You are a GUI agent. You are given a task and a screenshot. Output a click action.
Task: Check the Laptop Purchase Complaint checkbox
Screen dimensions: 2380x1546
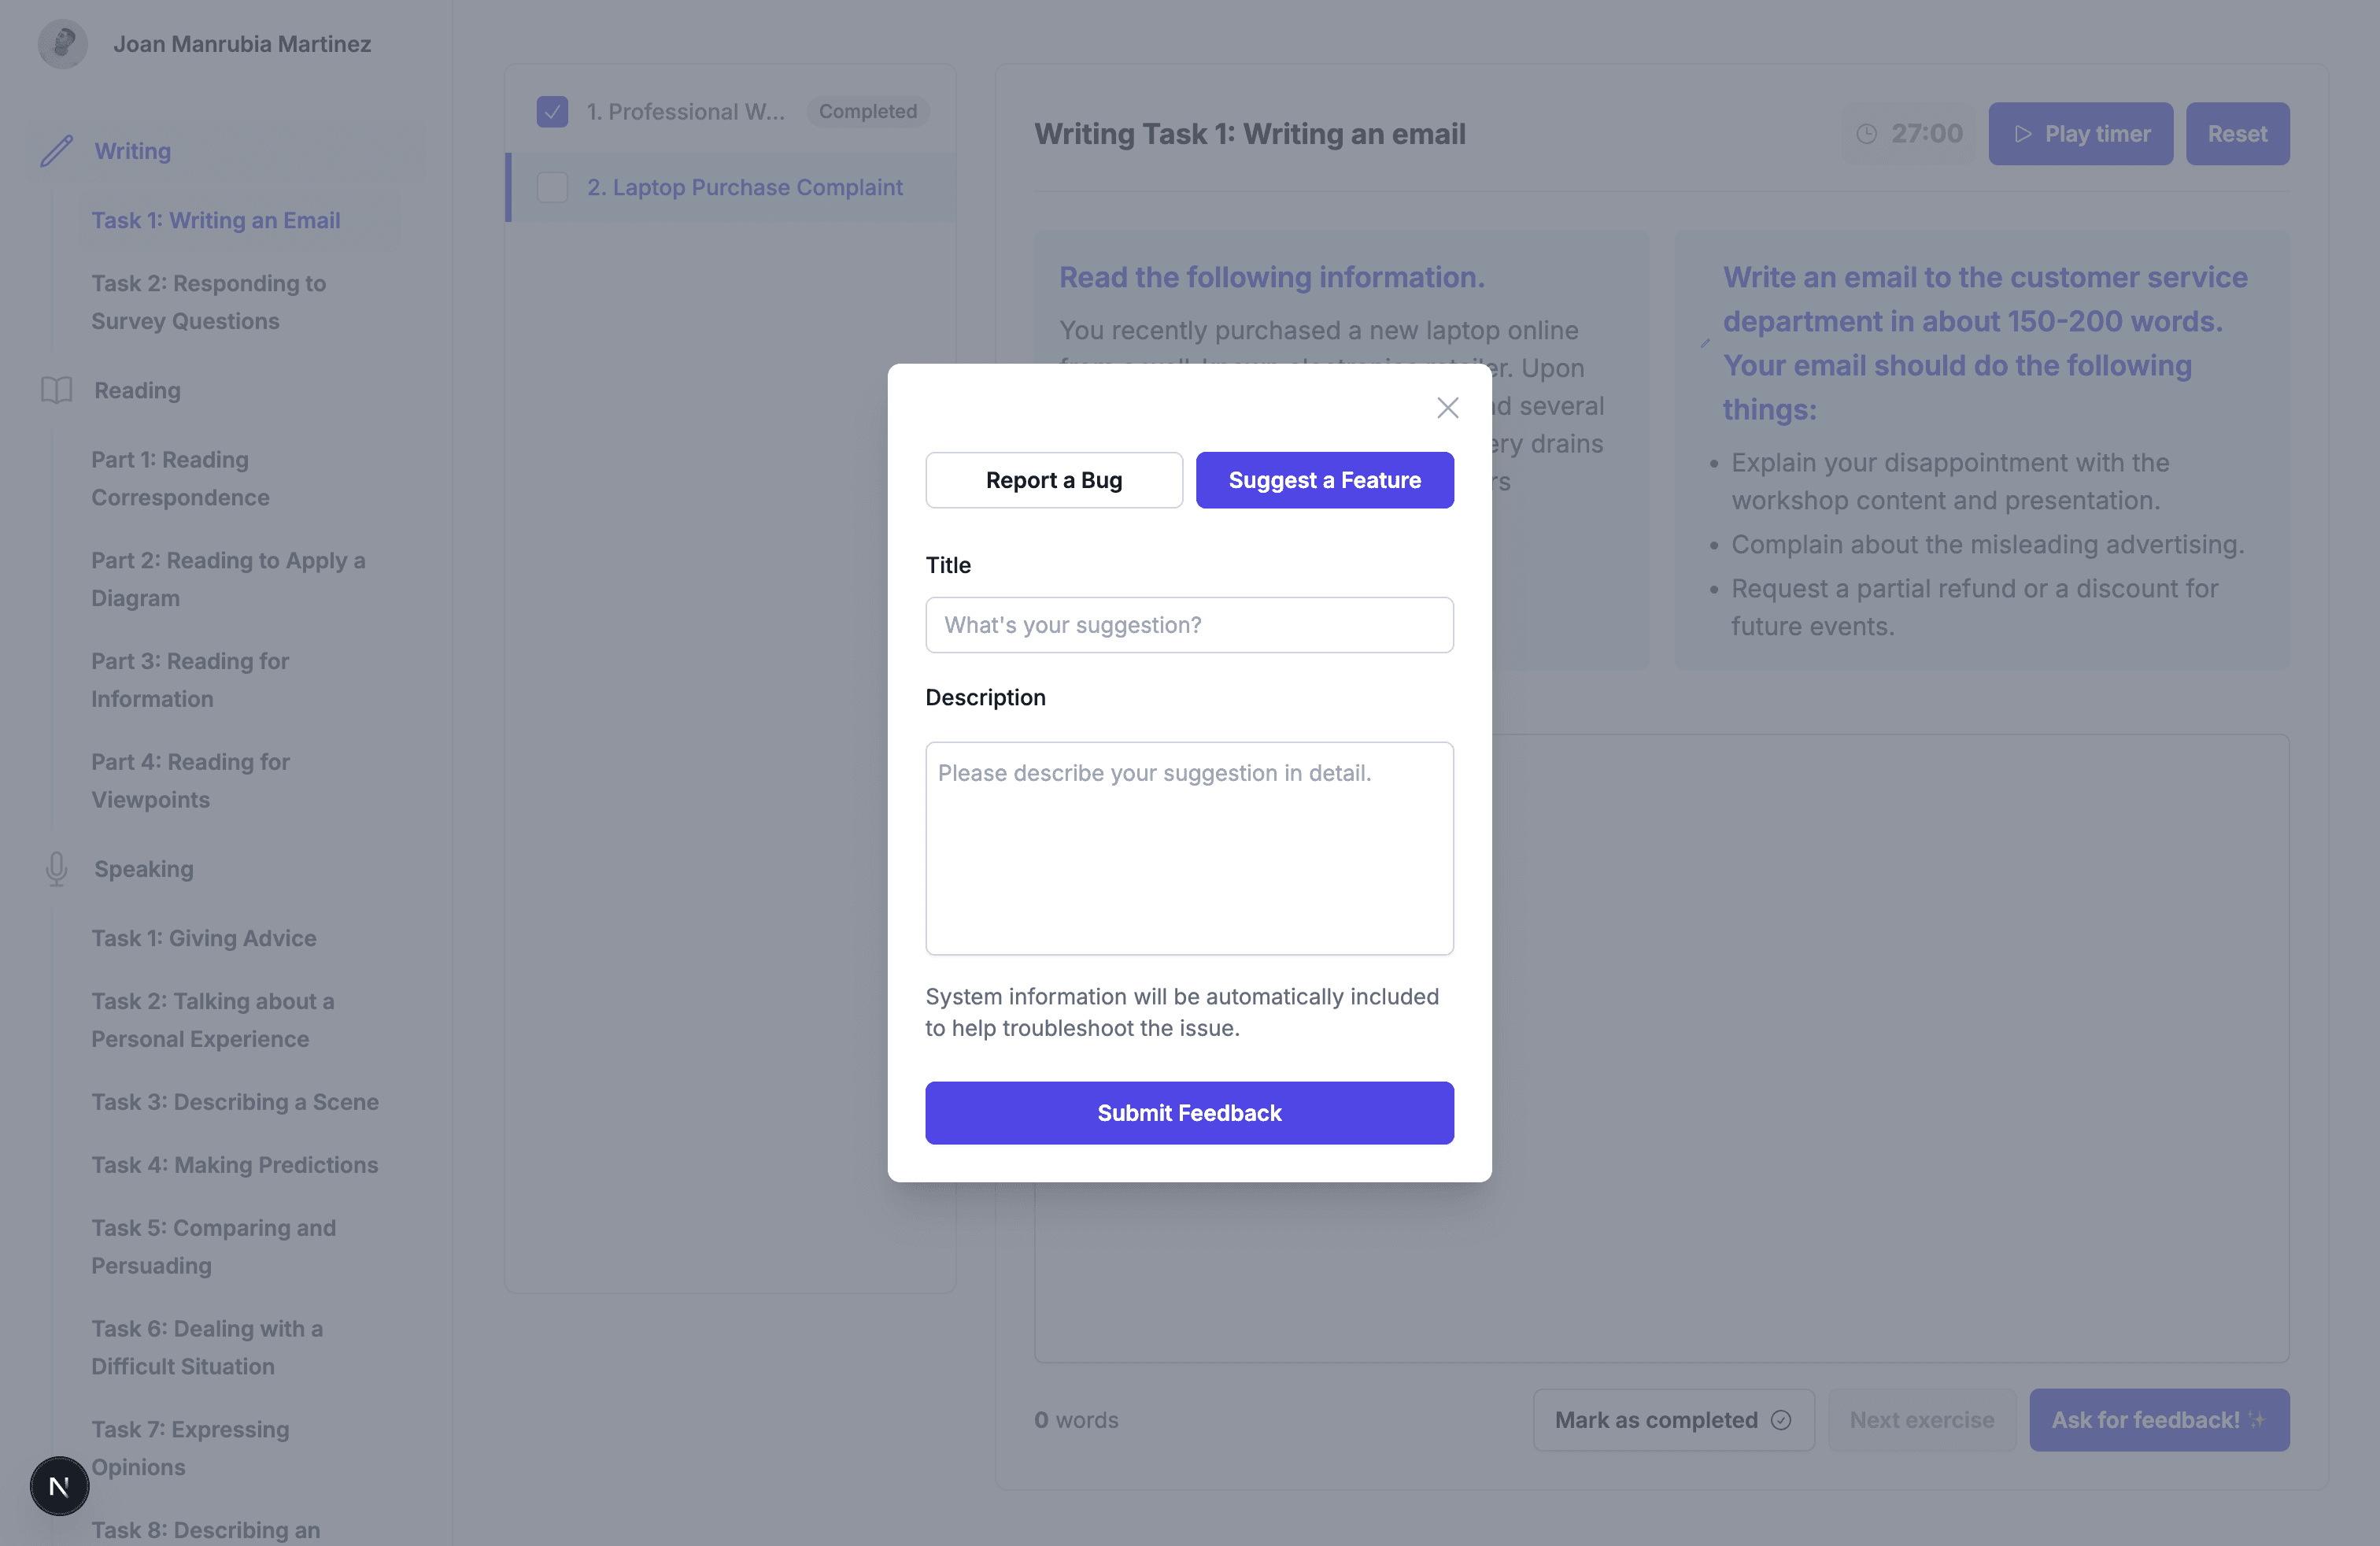(x=552, y=187)
